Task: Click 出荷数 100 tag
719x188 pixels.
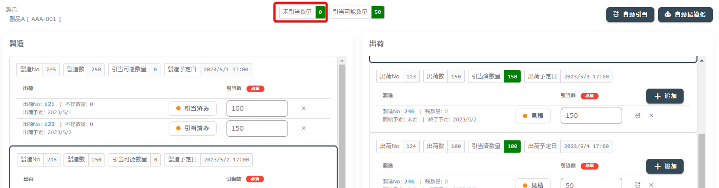Action: tap(444, 147)
